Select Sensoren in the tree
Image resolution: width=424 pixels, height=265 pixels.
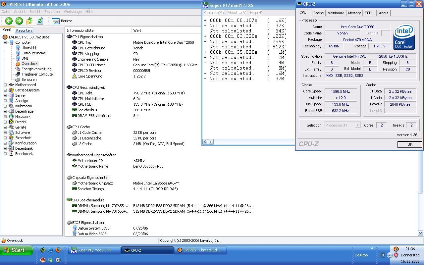point(29,79)
